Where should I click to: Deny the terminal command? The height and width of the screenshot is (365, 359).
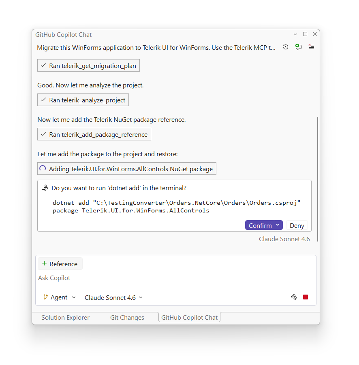tap(297, 225)
